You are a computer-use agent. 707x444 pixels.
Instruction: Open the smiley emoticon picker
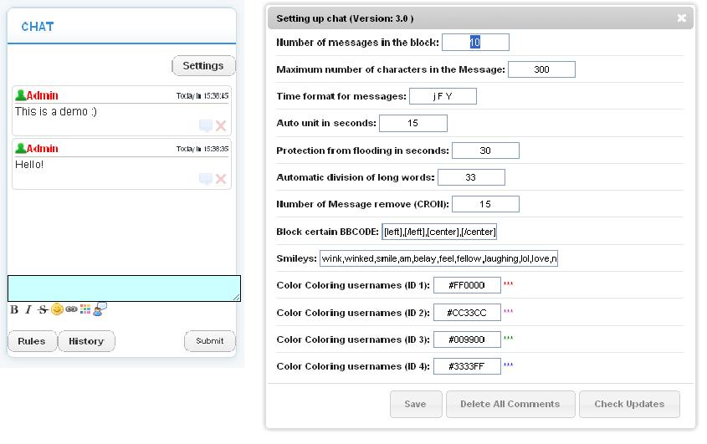click(x=57, y=309)
